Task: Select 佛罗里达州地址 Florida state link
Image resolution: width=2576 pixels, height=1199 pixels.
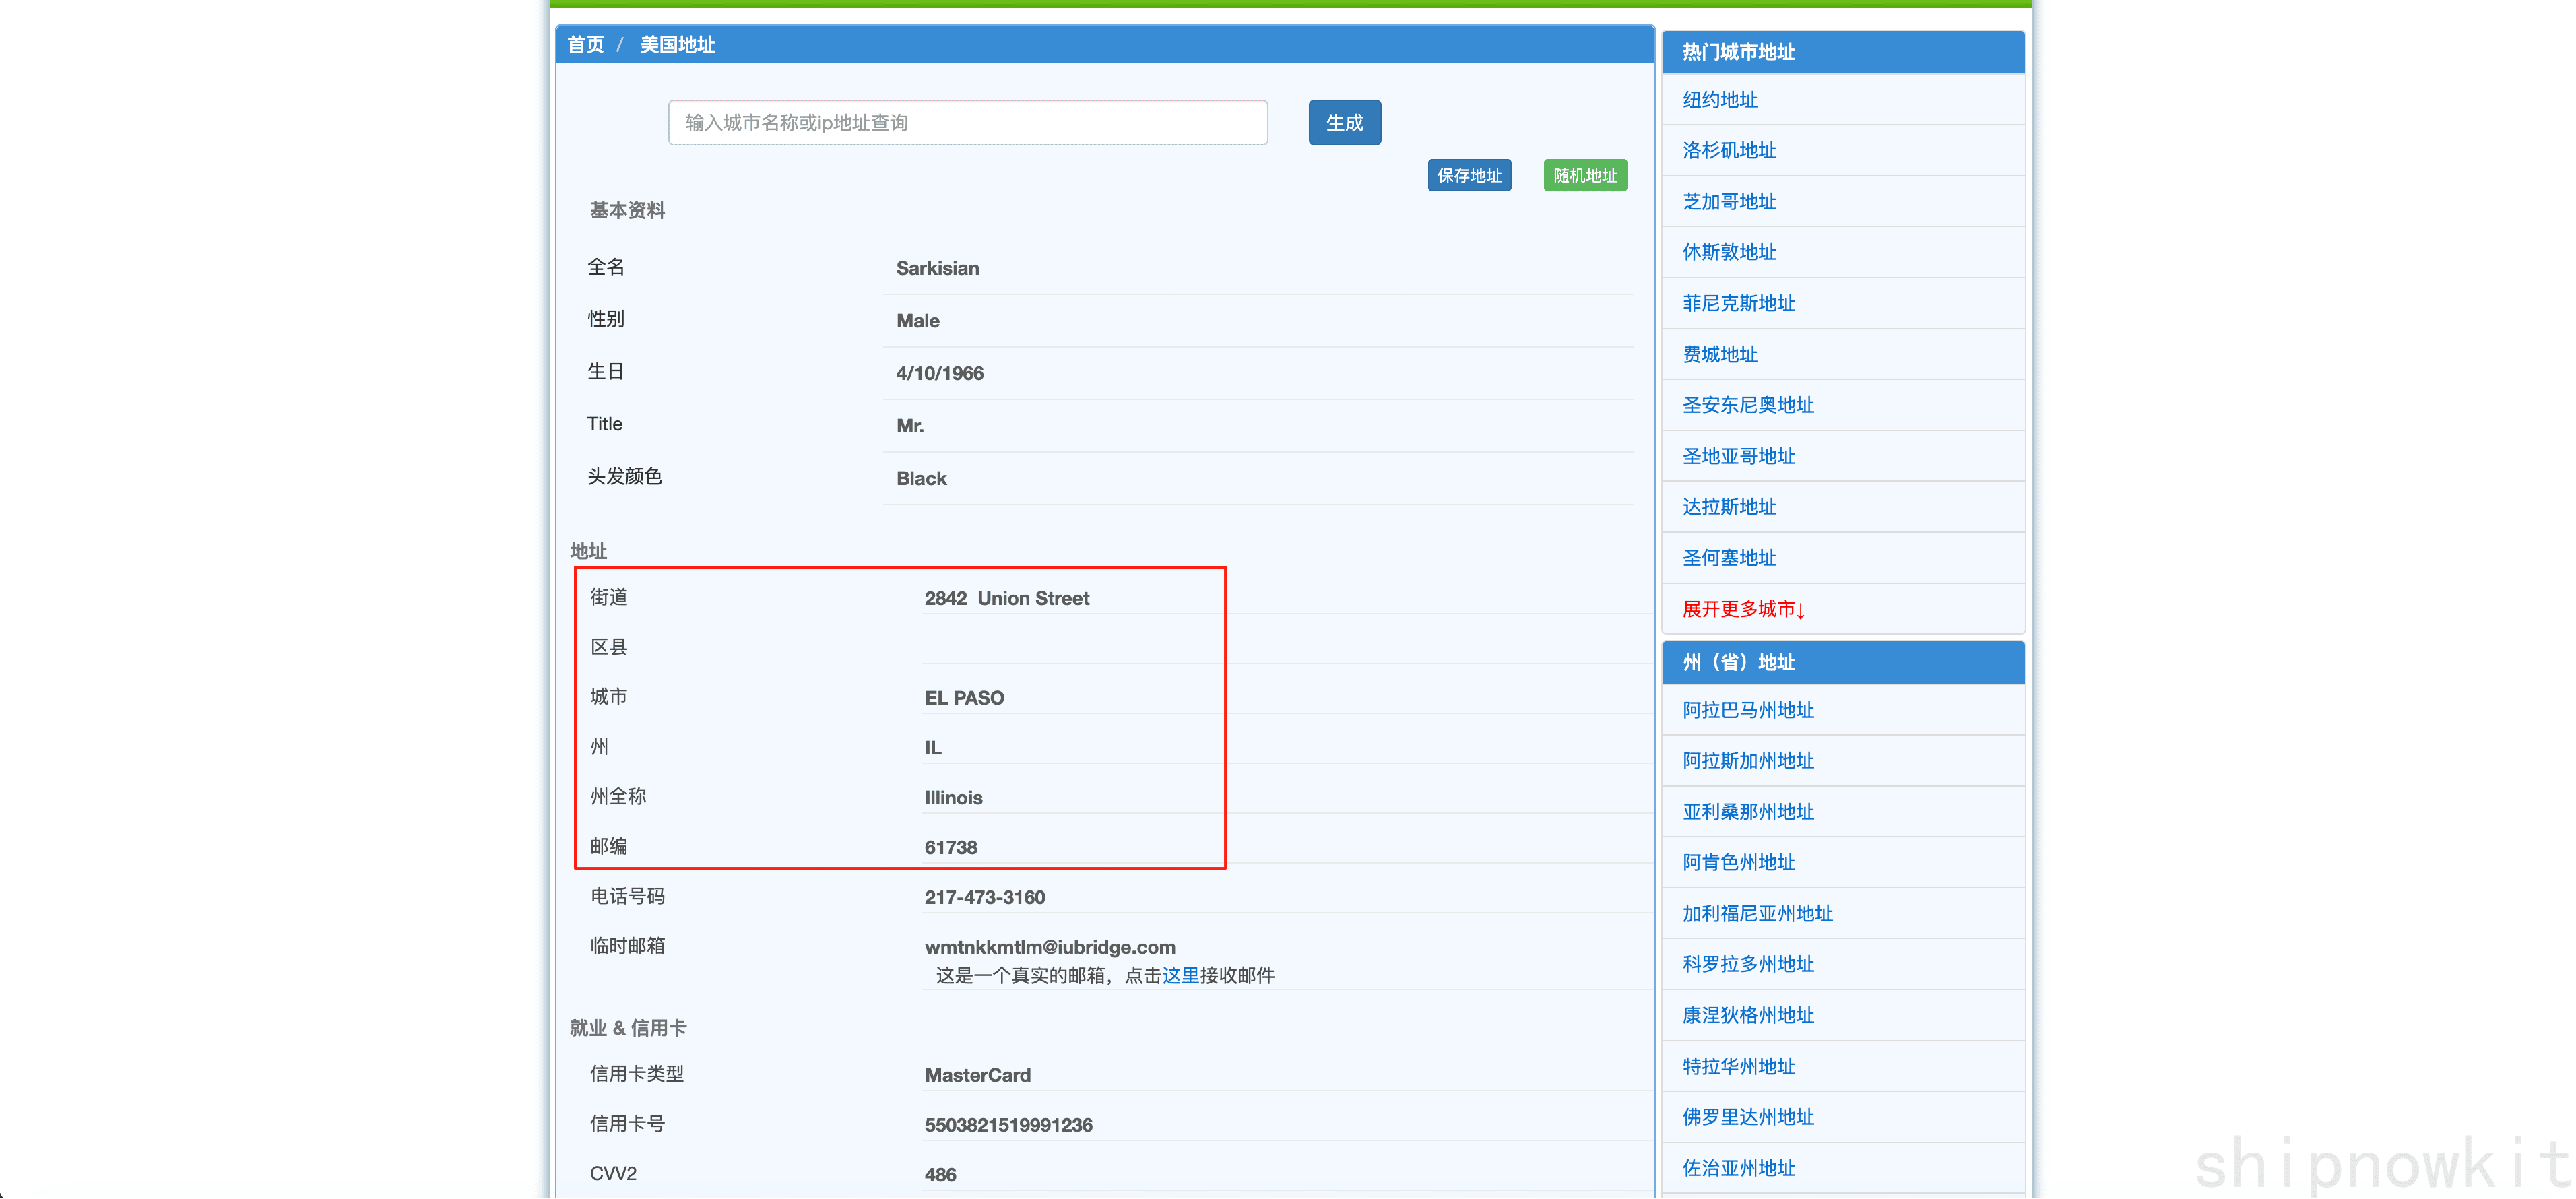Action: 1747,1117
